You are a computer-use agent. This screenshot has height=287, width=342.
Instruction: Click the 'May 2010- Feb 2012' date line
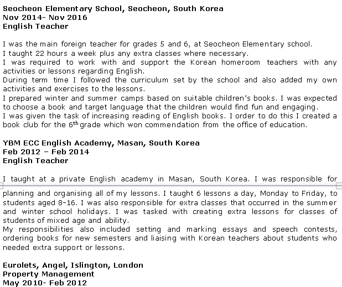click(45, 283)
